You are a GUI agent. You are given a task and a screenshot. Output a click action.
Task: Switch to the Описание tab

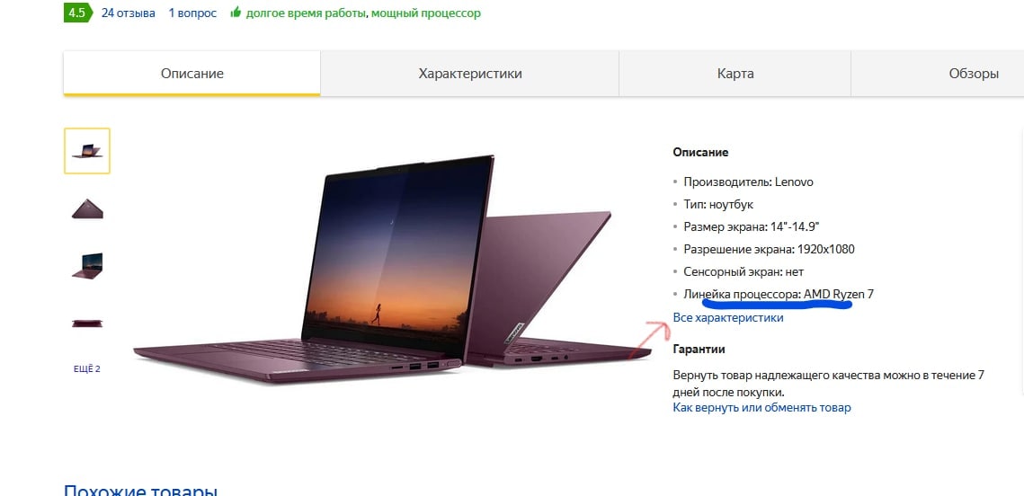coord(192,73)
